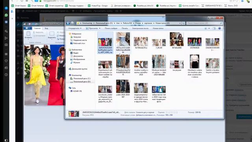Viewport: 252px width, 142px height.
Task: Open VK from the Opera sidebar
Action: coord(6,22)
